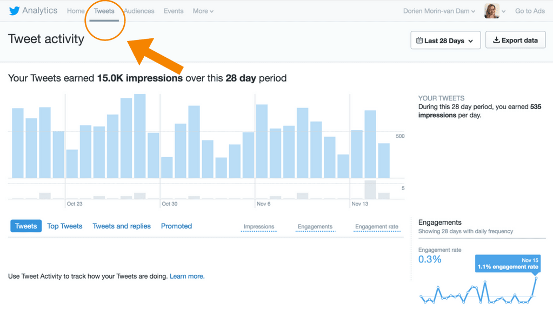Click the user profile avatar photo
The height and width of the screenshot is (310, 553).
491,11
